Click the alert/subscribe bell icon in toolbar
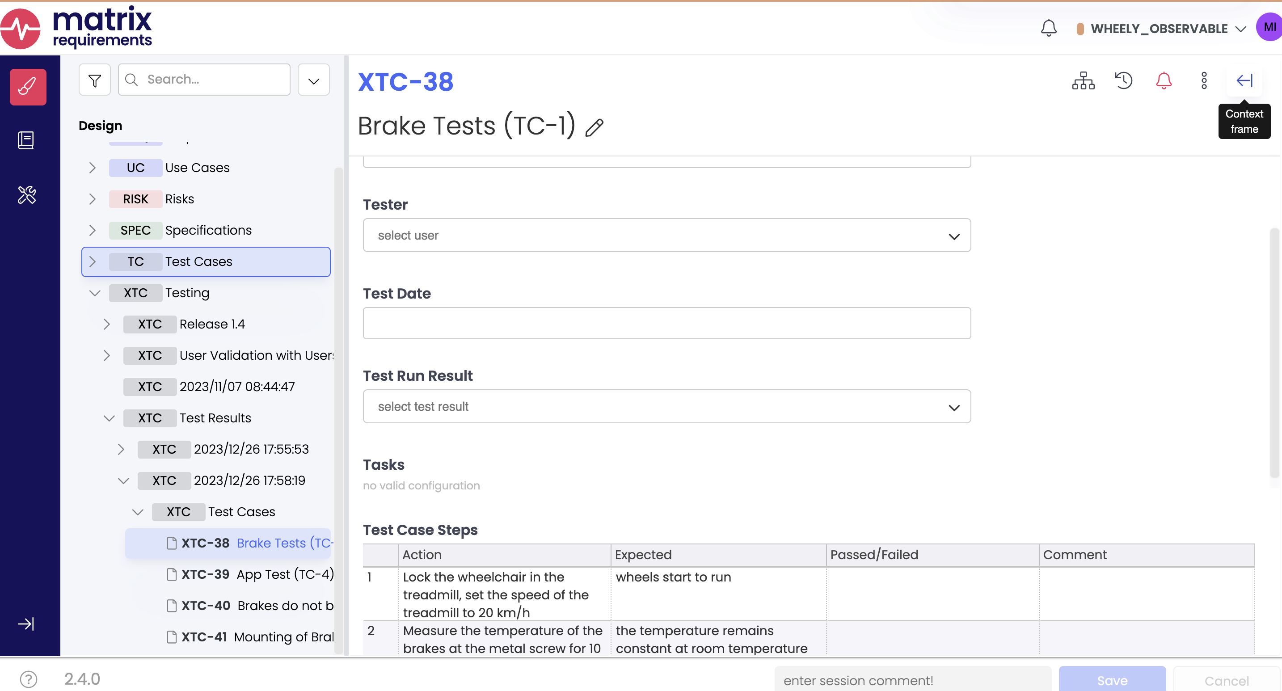Image resolution: width=1282 pixels, height=691 pixels. pos(1164,80)
